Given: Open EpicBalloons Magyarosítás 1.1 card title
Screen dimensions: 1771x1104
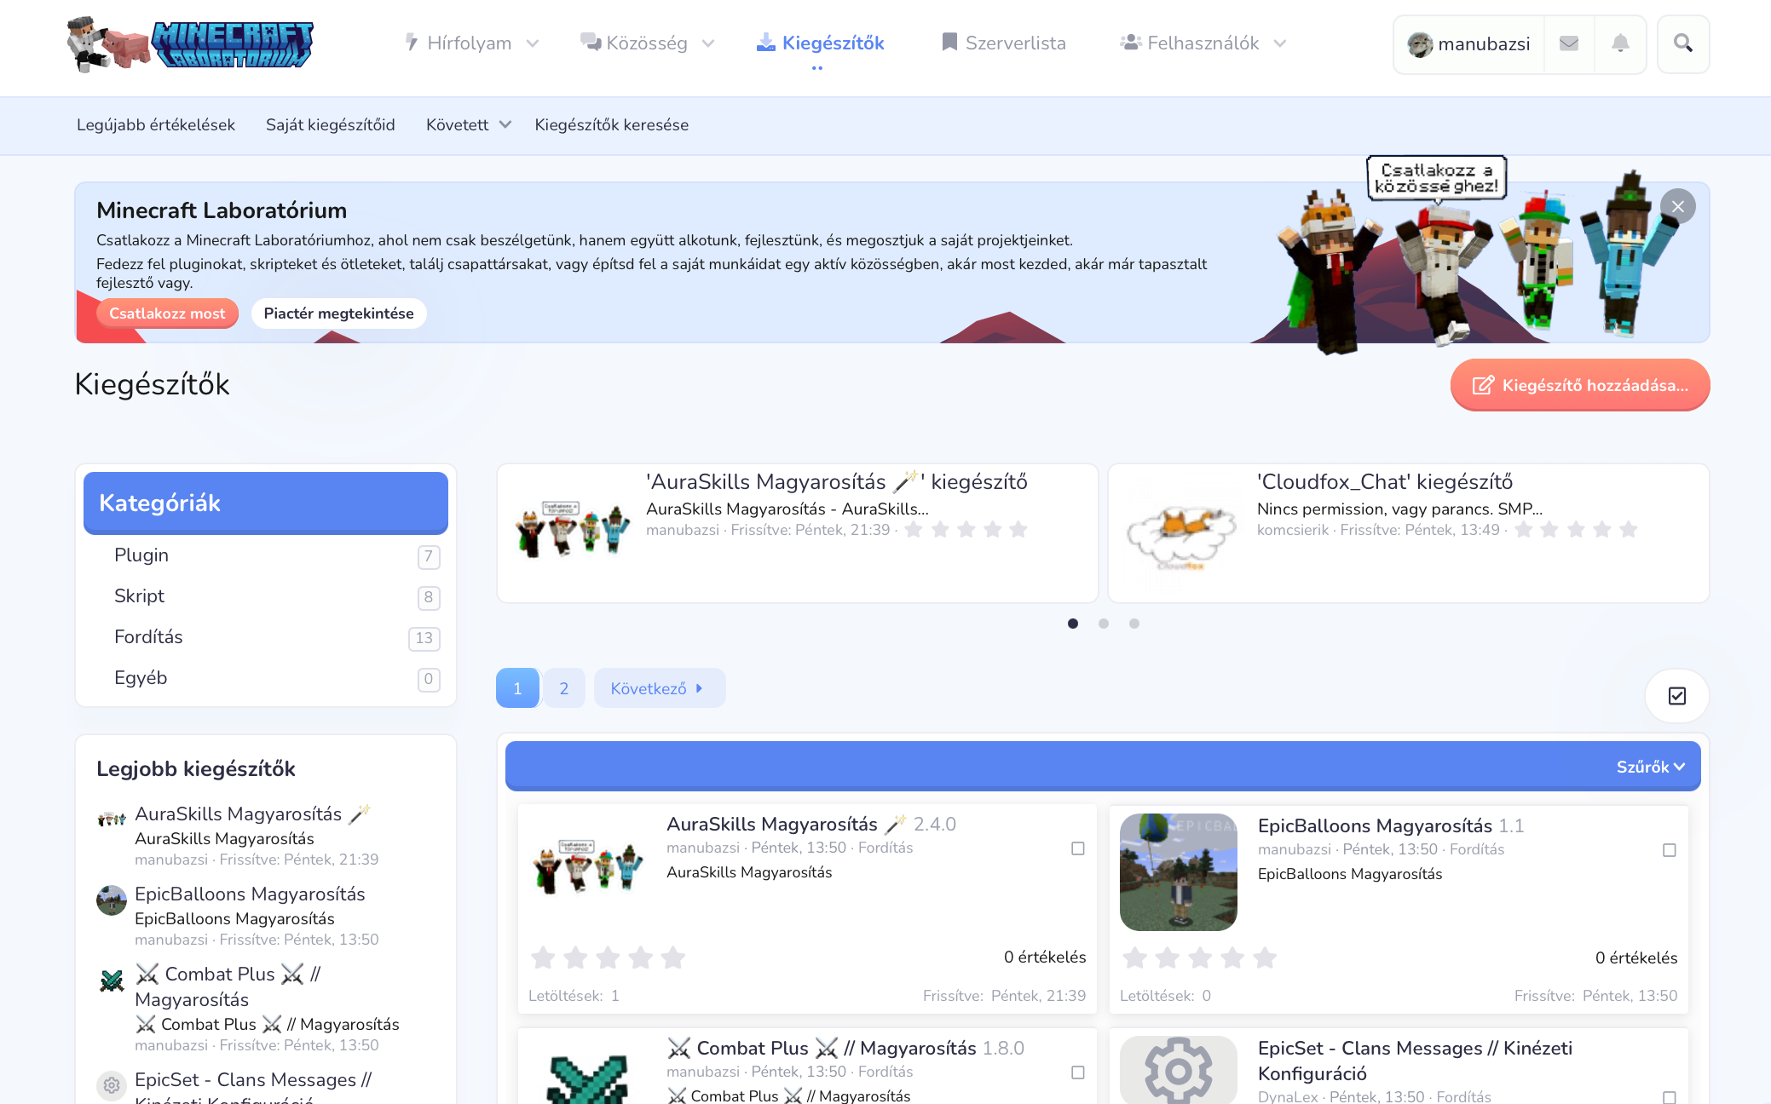Looking at the screenshot, I should coord(1391,825).
